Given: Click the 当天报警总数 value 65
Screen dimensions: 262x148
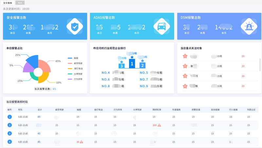Looking at the screenshot, I should [x=54, y=89].
